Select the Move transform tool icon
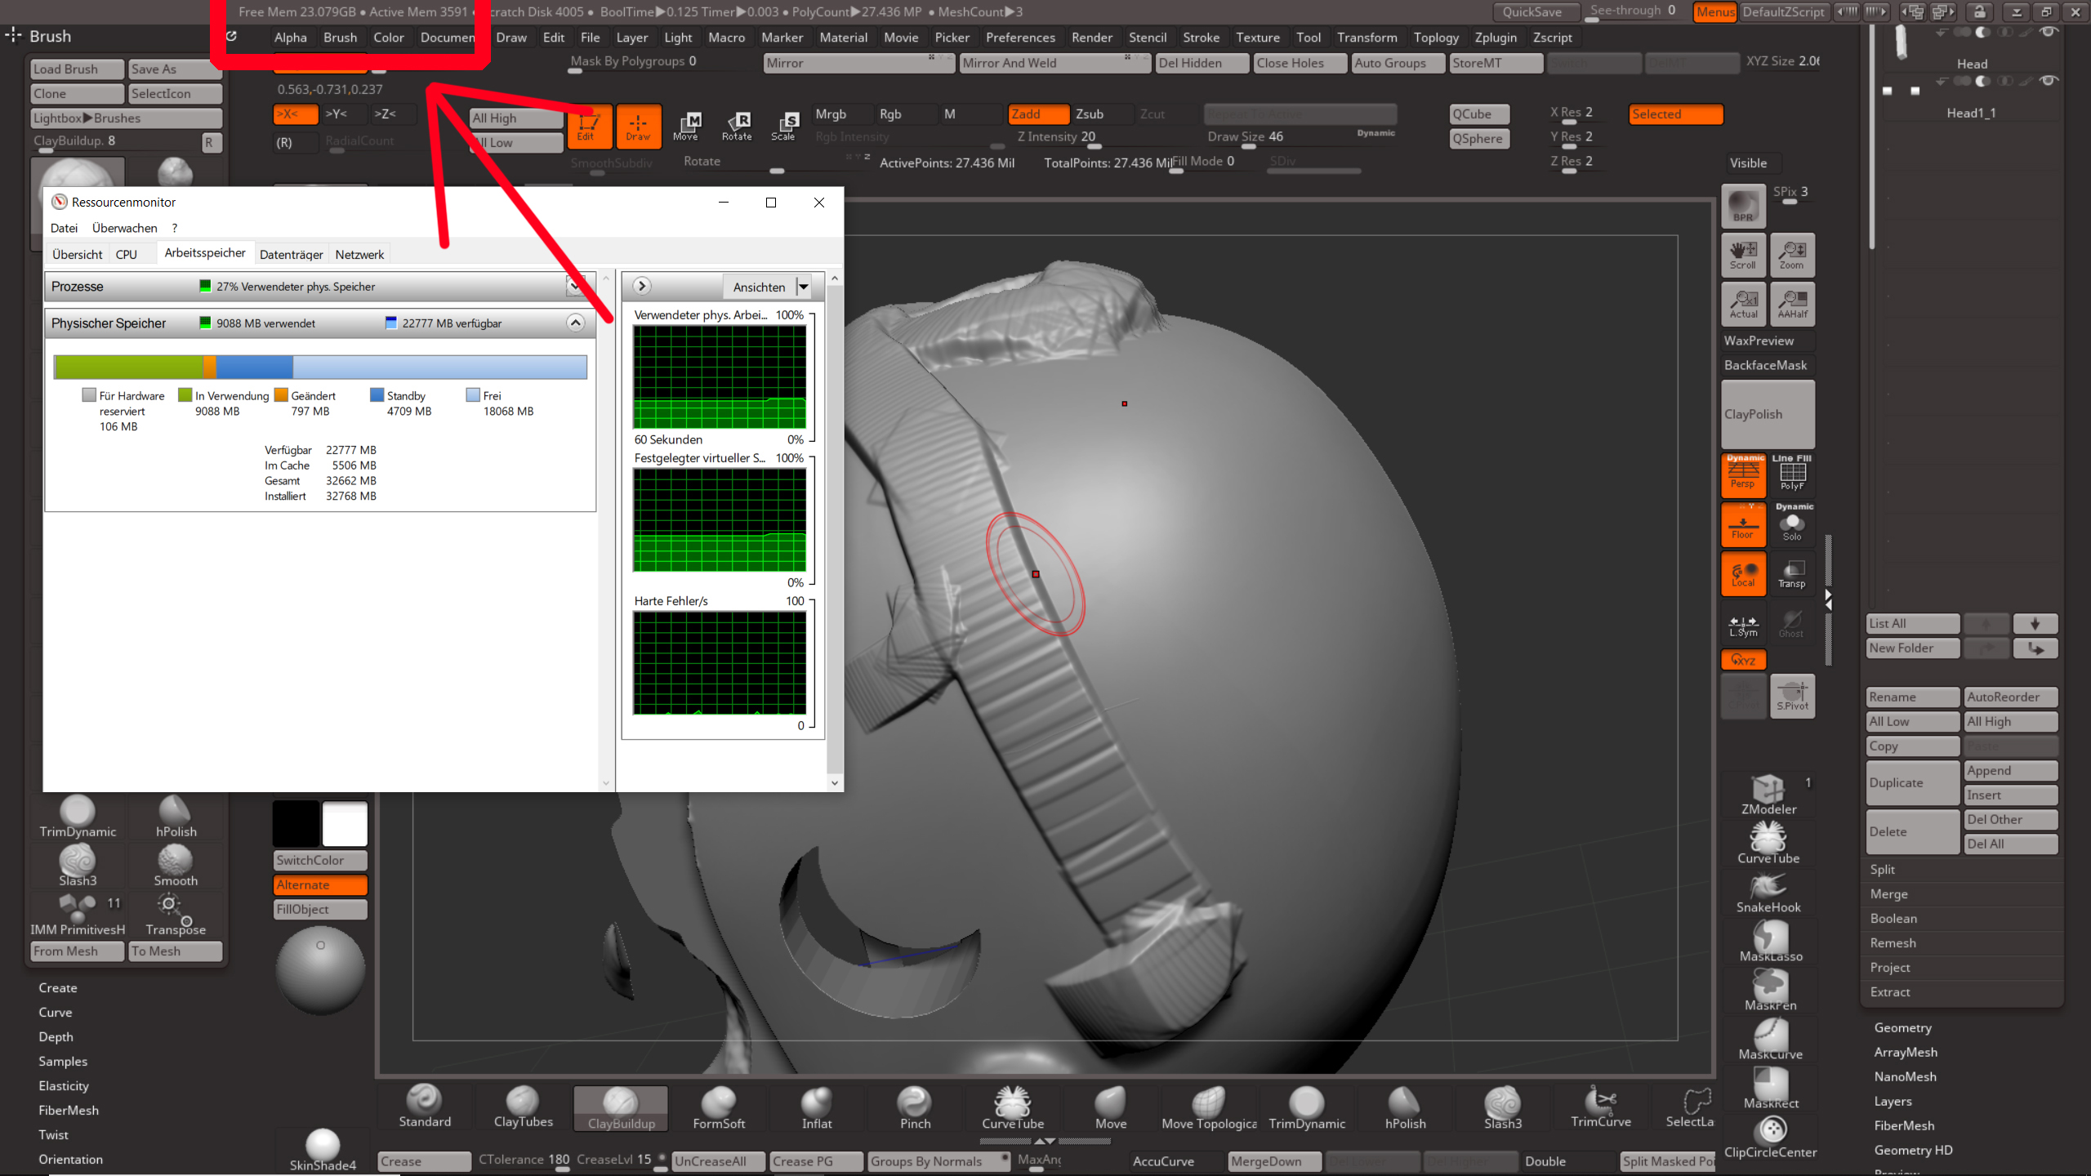The height and width of the screenshot is (1176, 2091). point(686,126)
